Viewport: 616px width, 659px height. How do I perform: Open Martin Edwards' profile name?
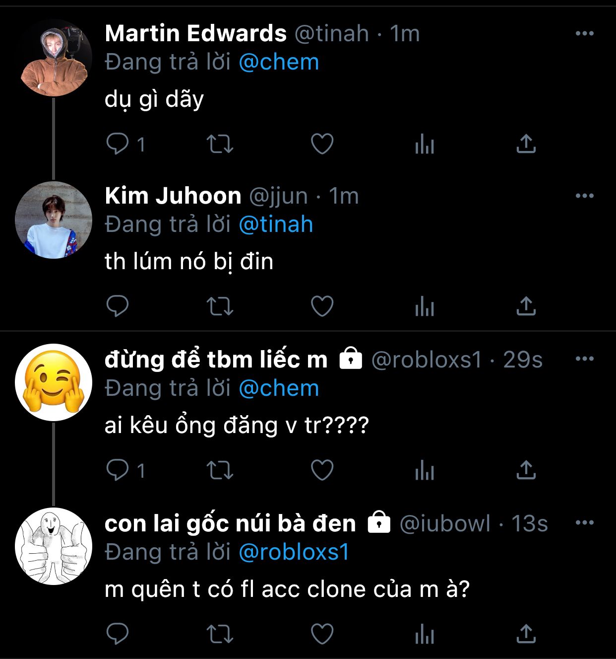point(195,33)
